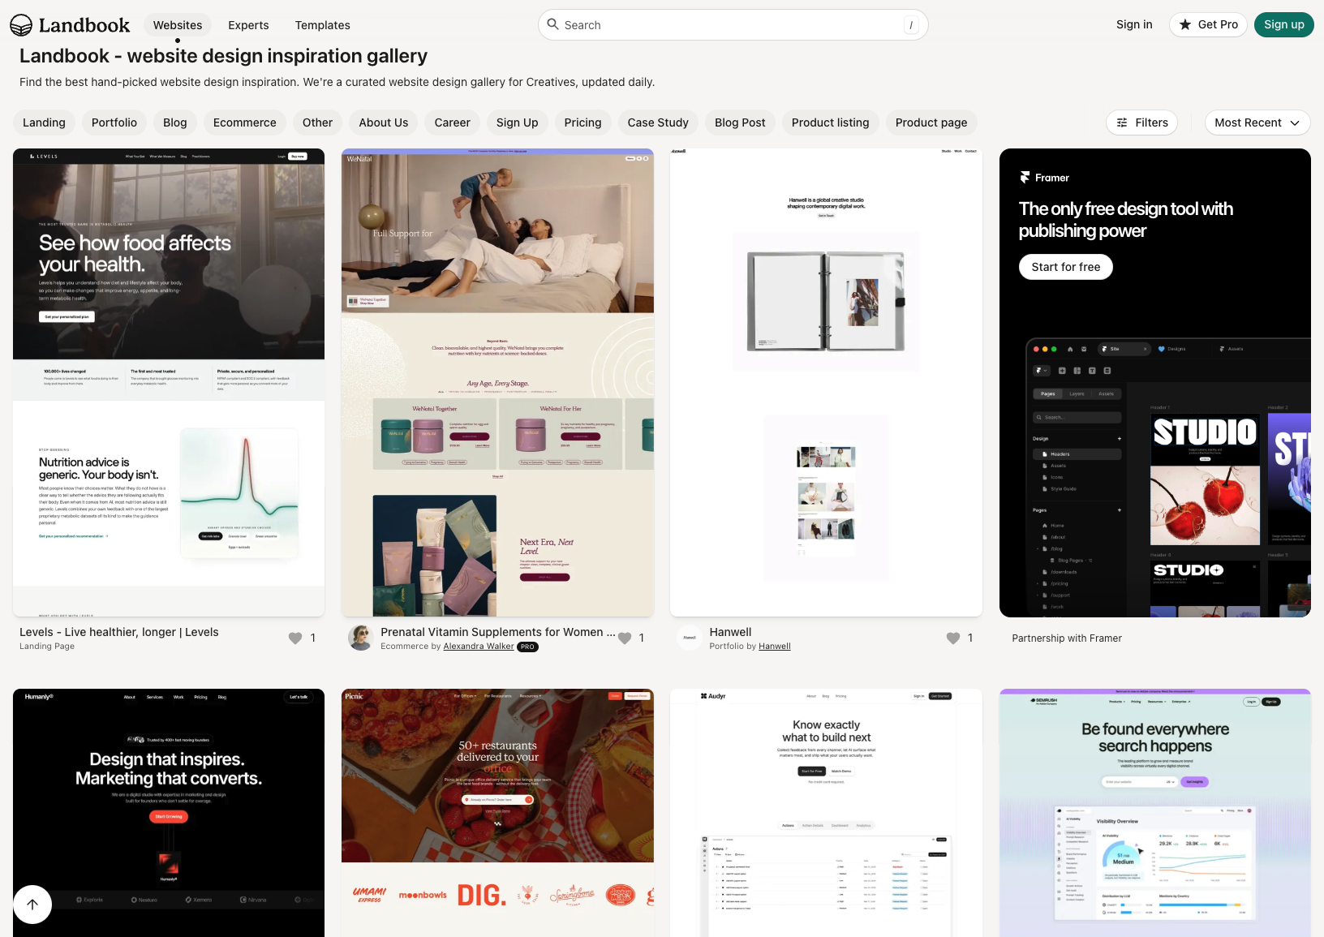Open the Hanwell website thumbnail
Viewport: 1324px width, 937px height.
[x=826, y=382]
